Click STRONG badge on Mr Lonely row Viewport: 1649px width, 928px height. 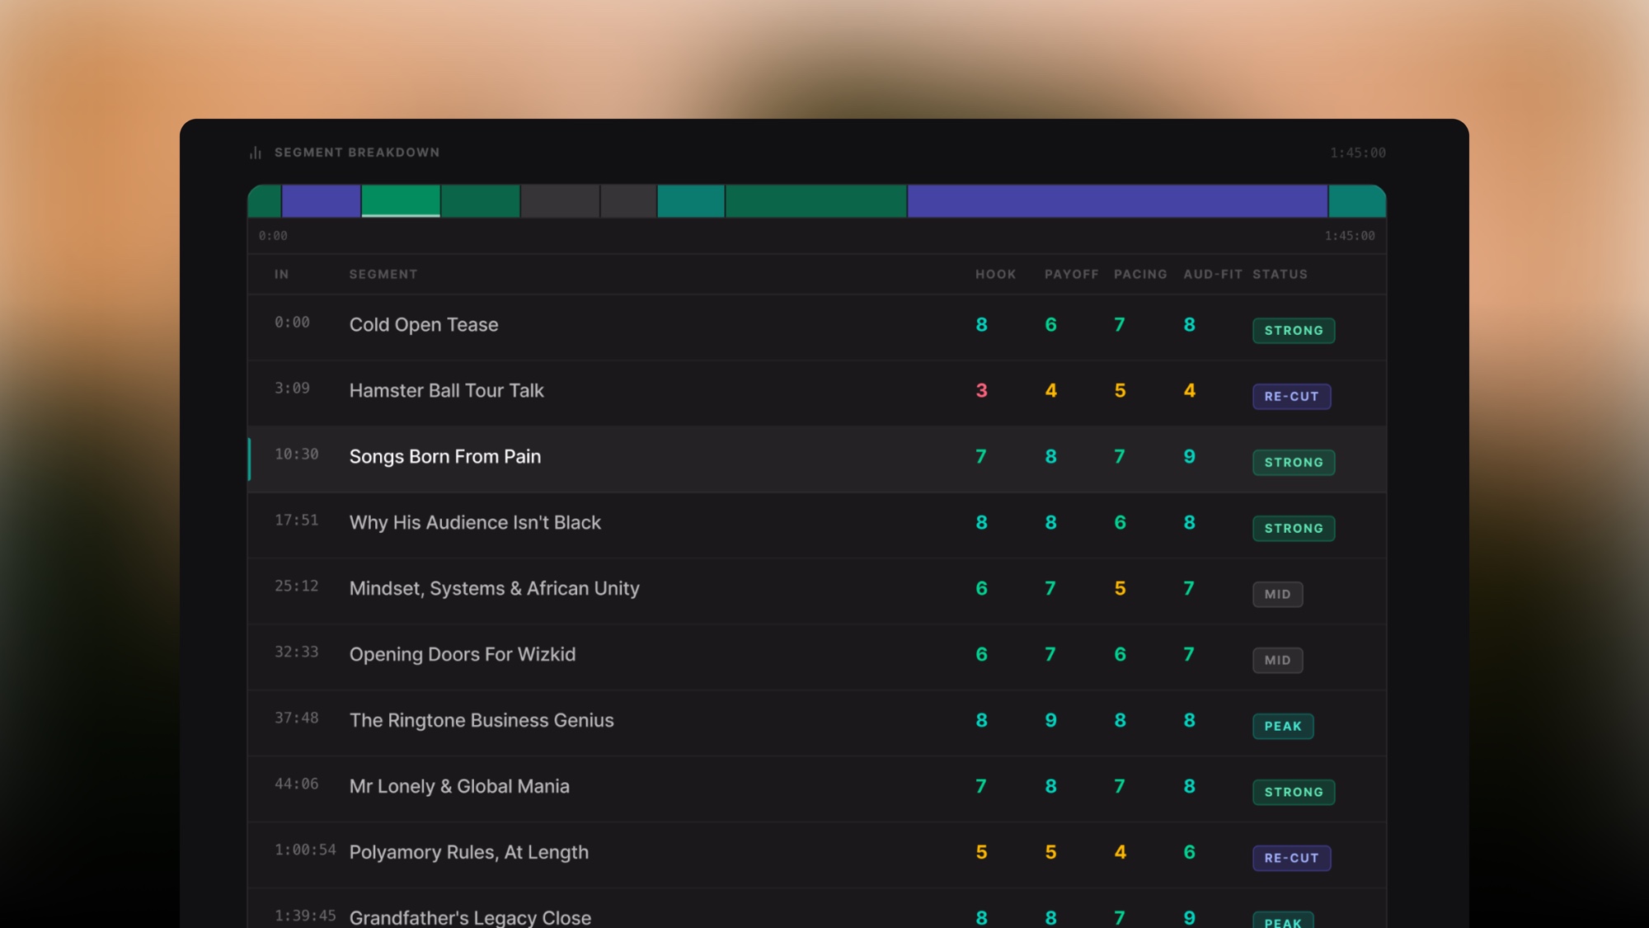pos(1294,792)
